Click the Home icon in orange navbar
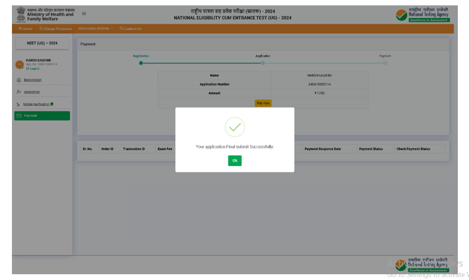This screenshot has height=280, width=469. [x=20, y=29]
